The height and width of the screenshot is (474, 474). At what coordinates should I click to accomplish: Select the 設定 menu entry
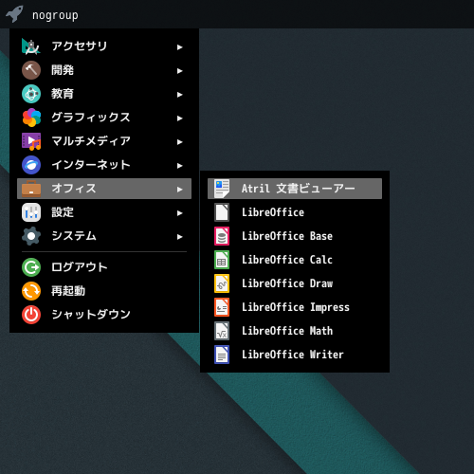[x=104, y=212]
